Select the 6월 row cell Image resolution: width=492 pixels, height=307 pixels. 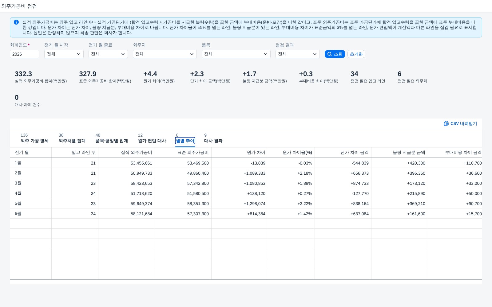[x=31, y=214]
